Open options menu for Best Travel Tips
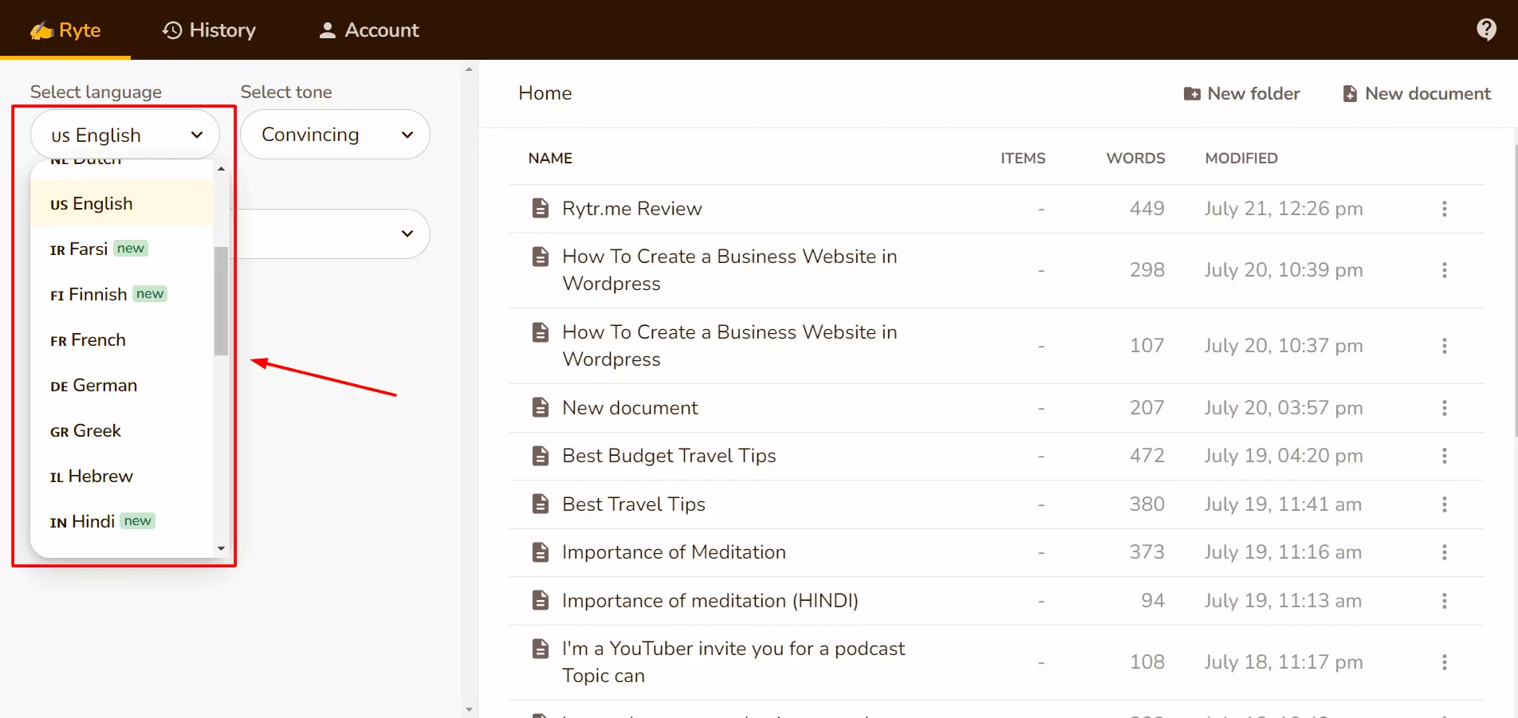This screenshot has width=1518, height=718. [x=1444, y=504]
